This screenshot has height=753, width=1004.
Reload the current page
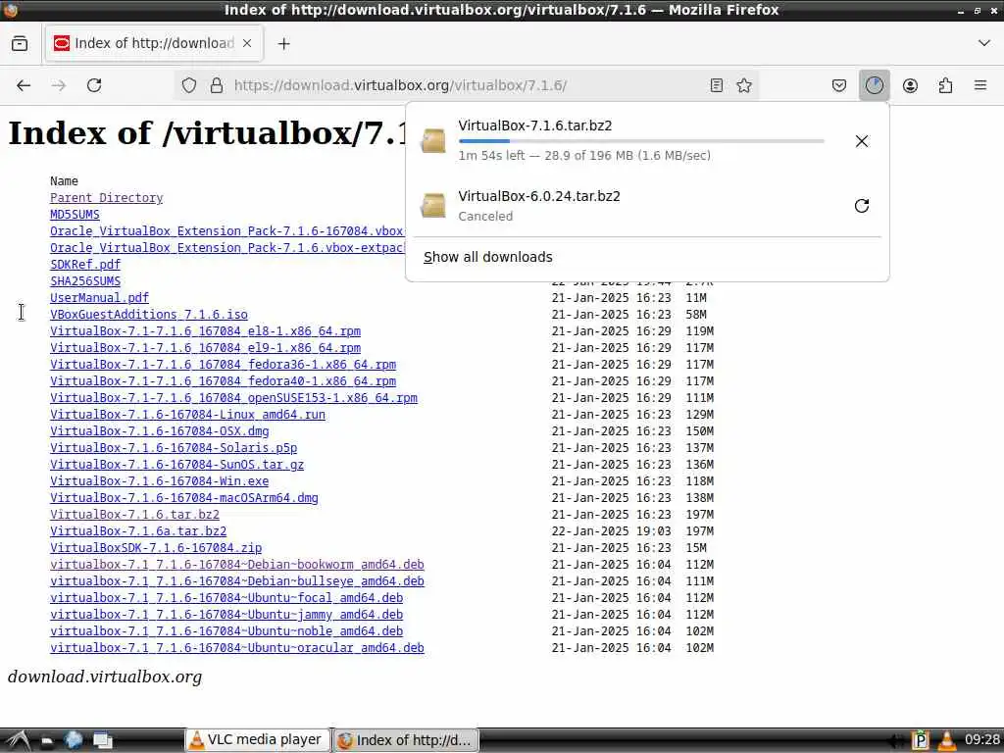pos(94,85)
